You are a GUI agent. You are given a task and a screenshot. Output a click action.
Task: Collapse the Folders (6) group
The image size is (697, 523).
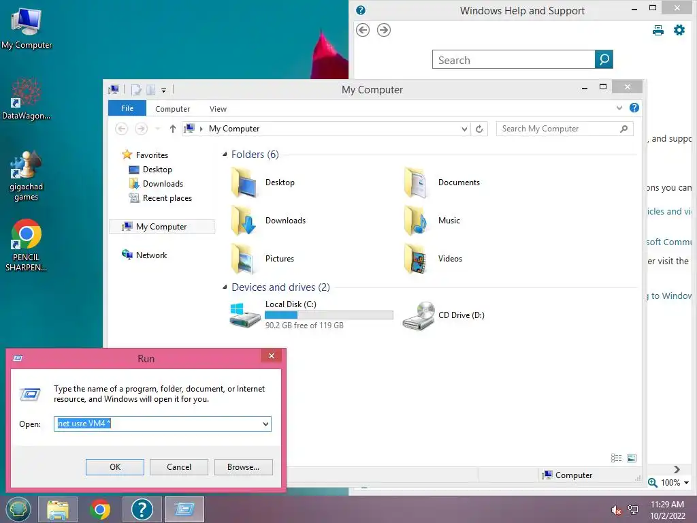(x=225, y=155)
